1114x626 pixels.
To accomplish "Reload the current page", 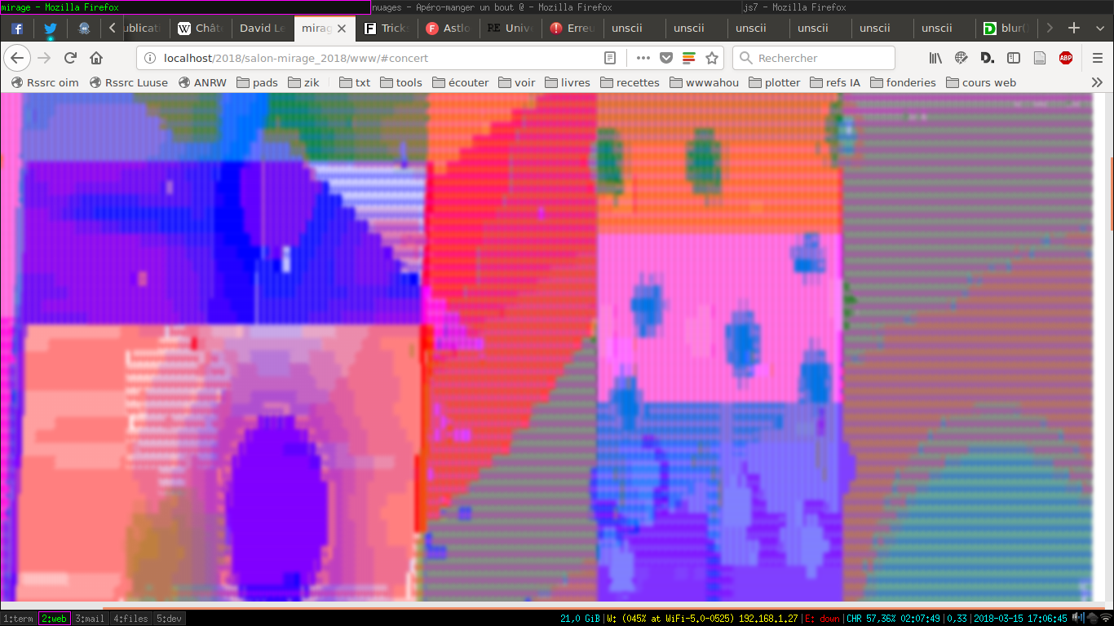I will point(70,58).
